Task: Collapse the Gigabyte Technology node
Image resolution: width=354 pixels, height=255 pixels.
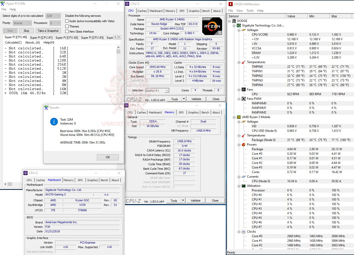Action: click(x=234, y=25)
